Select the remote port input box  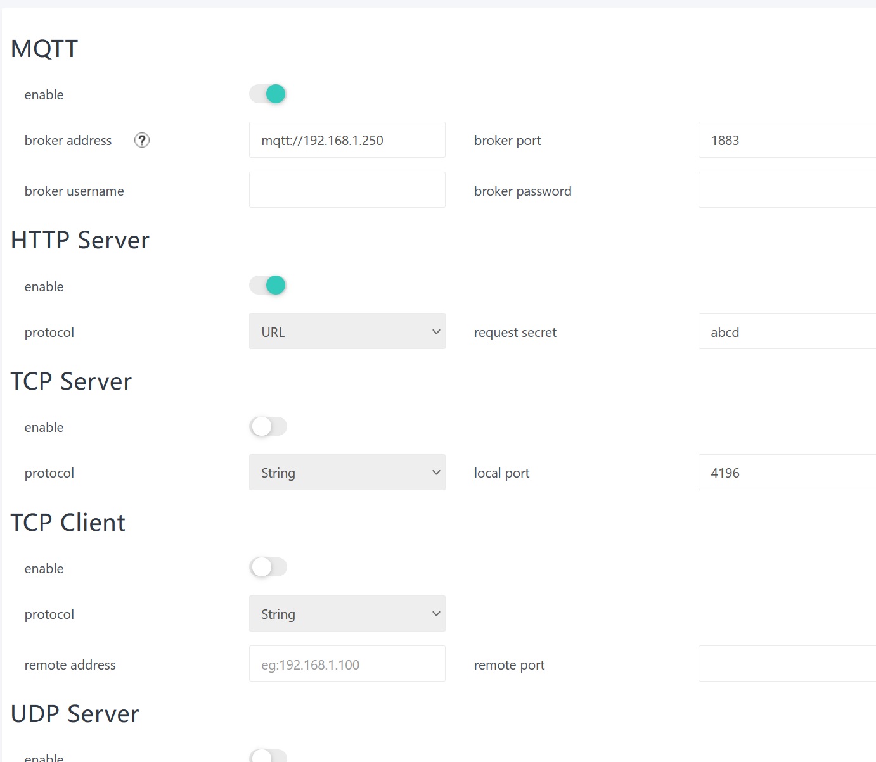(787, 664)
